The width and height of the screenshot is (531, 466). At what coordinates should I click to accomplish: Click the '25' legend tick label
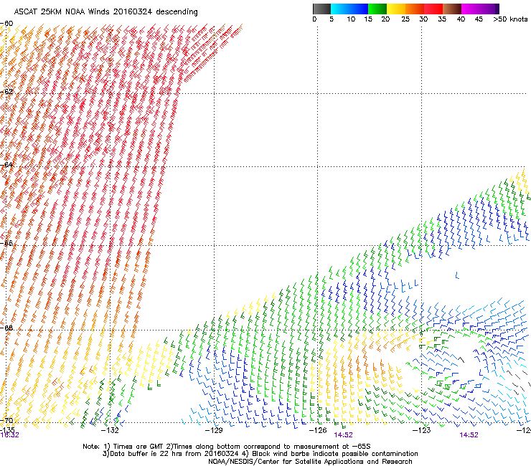(405, 19)
